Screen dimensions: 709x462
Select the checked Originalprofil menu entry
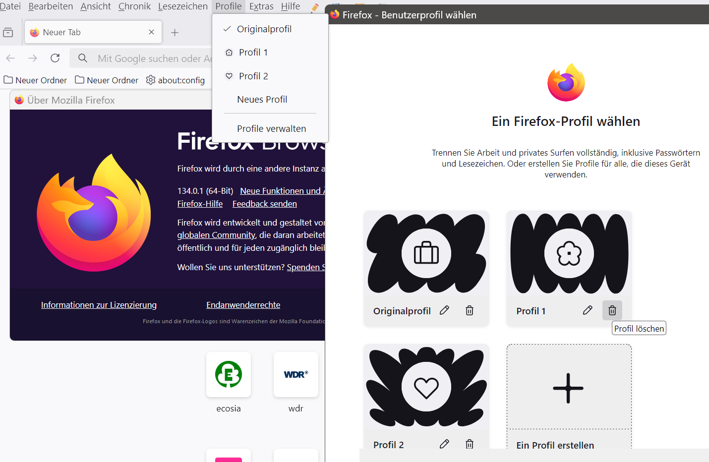point(270,29)
